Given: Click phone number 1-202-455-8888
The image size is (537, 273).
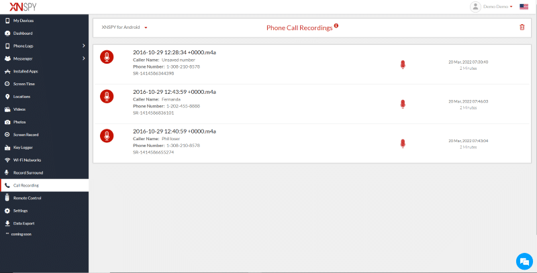Looking at the screenshot, I should tap(183, 106).
